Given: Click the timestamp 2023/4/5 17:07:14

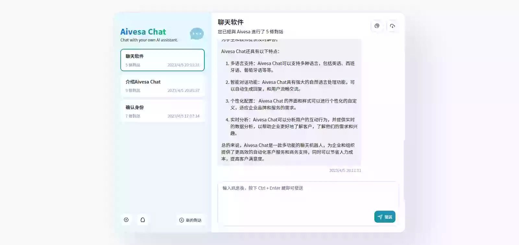Looking at the screenshot, I should click(x=184, y=116).
